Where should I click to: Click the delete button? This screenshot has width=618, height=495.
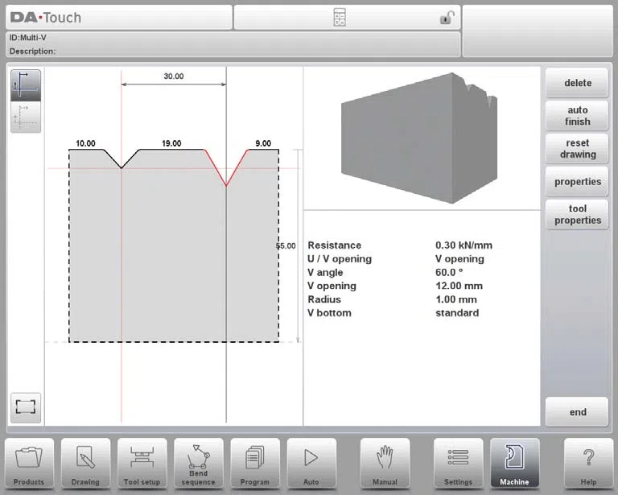click(577, 83)
